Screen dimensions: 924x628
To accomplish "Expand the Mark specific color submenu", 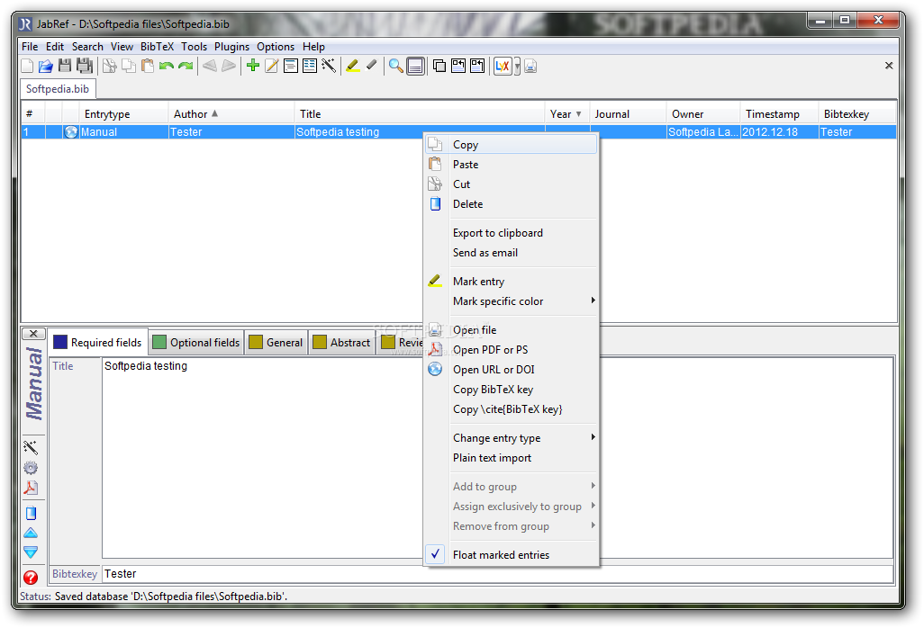I will pyautogui.click(x=511, y=301).
